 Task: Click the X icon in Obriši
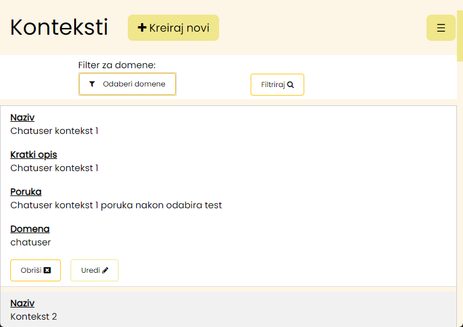pos(47,270)
